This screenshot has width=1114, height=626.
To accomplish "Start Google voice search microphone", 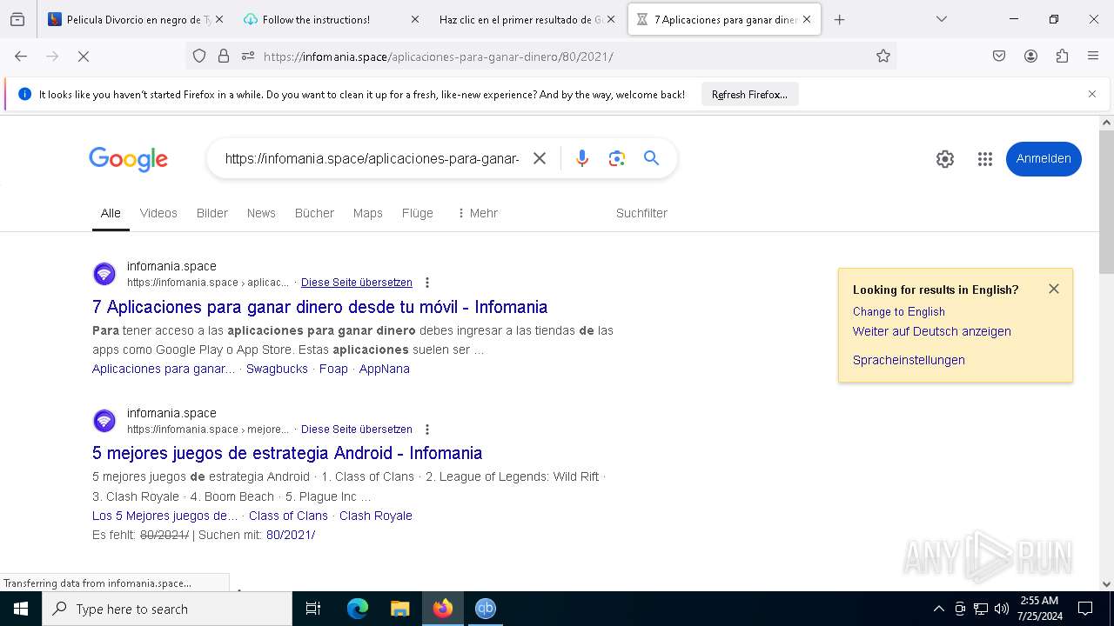I will click(x=582, y=158).
